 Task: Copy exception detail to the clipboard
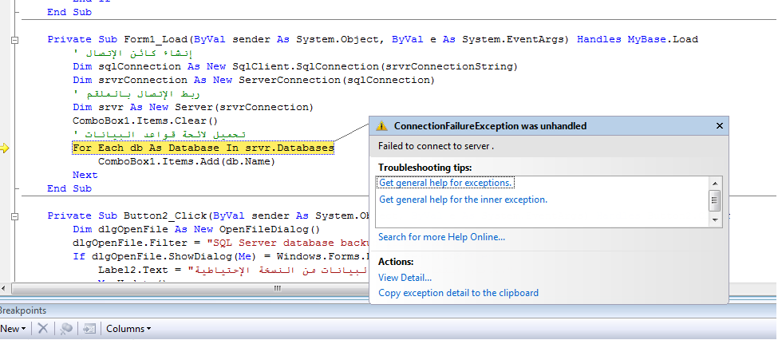(x=458, y=293)
